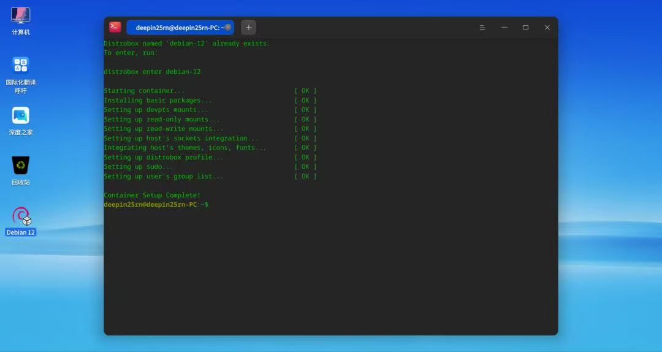Viewport: 662px width, 352px height.
Task: Click the 'distrobox enter debian-12' text line
Action: coord(153,72)
